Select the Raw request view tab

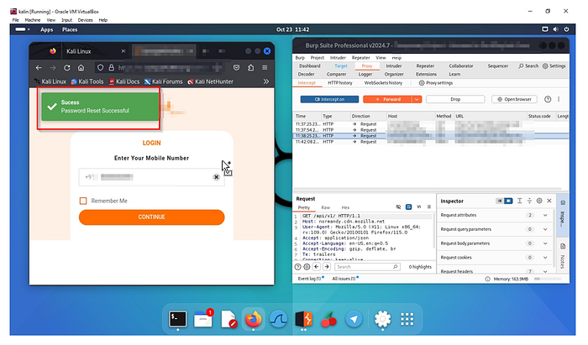(x=326, y=207)
